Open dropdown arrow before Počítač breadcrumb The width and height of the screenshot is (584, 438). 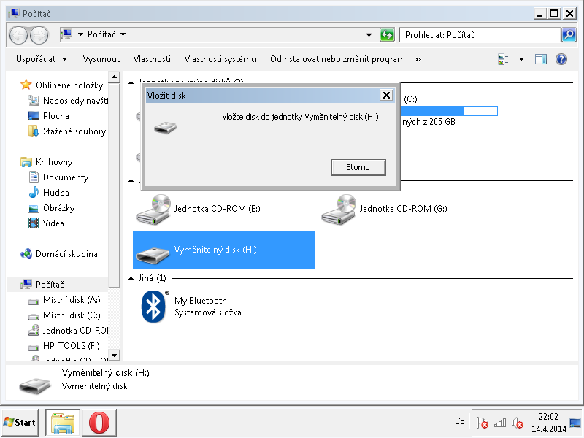point(80,34)
